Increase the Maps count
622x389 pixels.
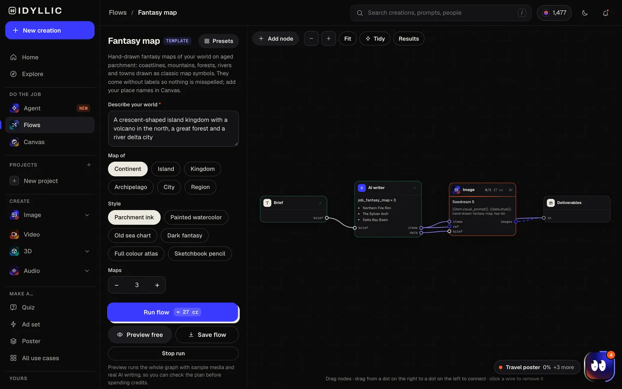(x=157, y=285)
